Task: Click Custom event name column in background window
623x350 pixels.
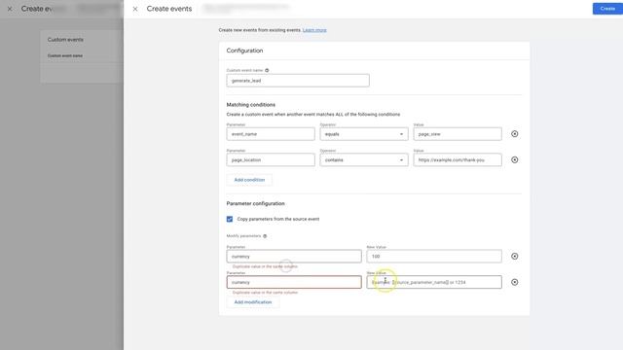Action: click(x=65, y=56)
